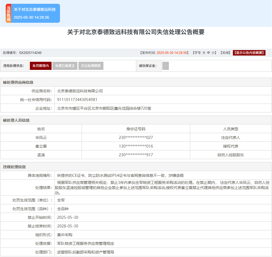Click the supplier name 北京泰德致远科技有限公司 cell
The width and height of the screenshot is (272, 257).
[x=80, y=91]
